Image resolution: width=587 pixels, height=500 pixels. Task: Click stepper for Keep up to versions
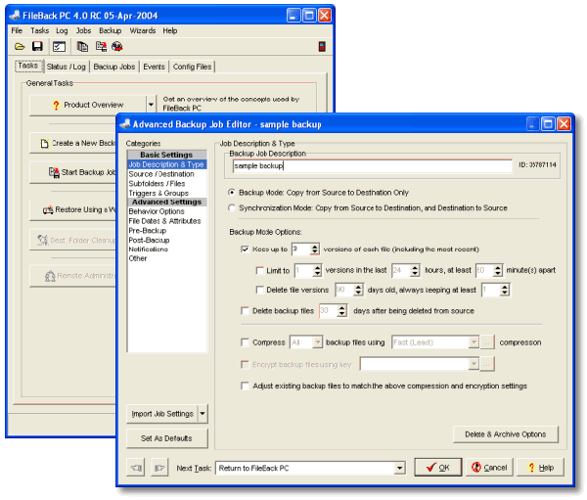(x=315, y=250)
